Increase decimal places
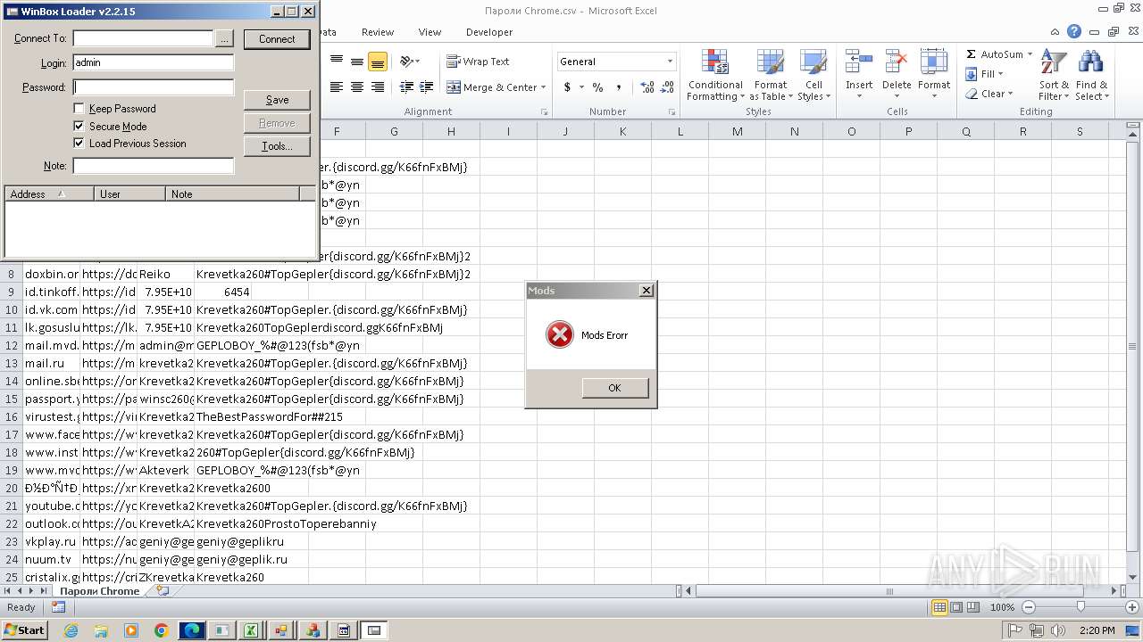The width and height of the screenshot is (1143, 642). 647,87
